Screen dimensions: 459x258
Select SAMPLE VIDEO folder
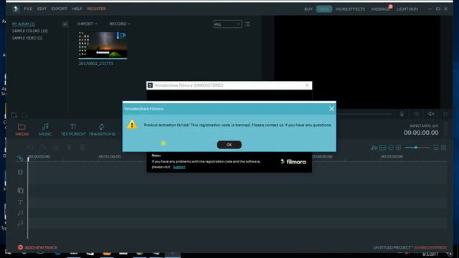pos(27,38)
